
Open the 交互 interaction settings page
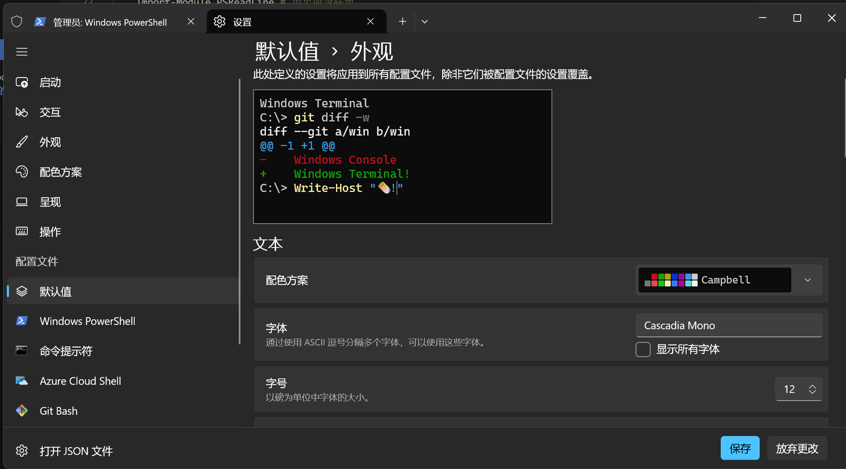point(50,112)
